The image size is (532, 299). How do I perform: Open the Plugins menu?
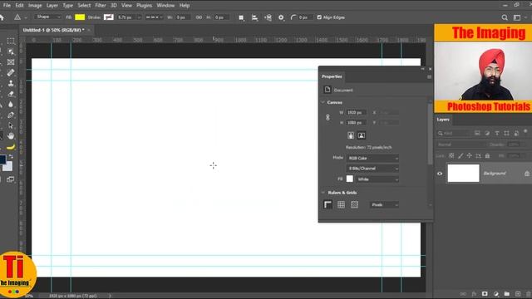144,6
